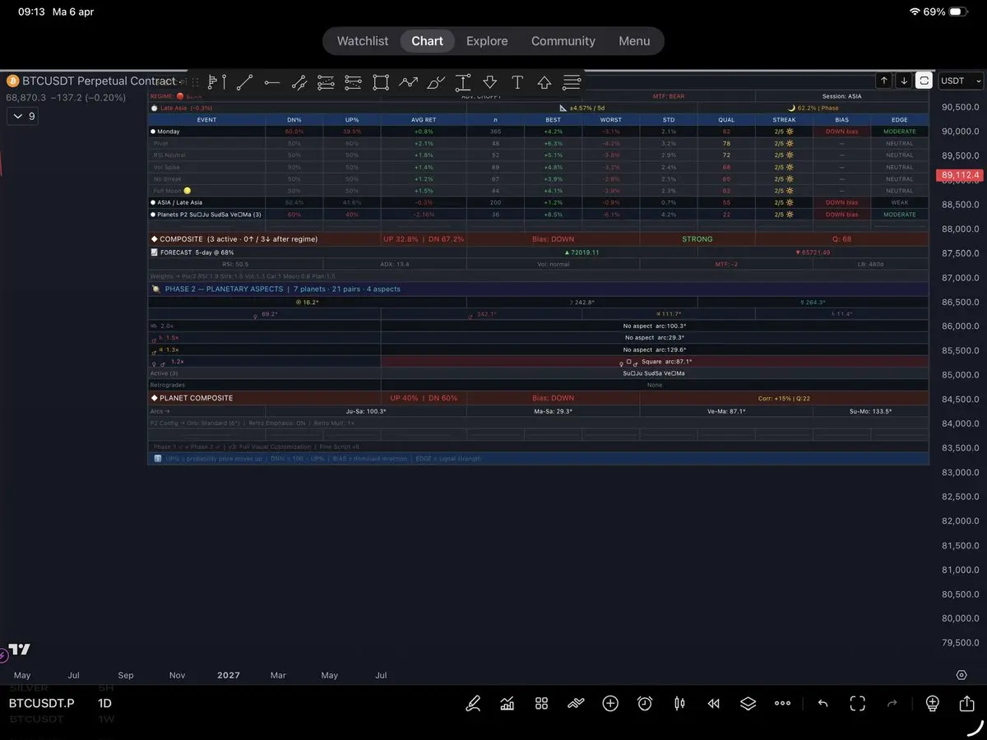Open the indicators chart icon
Image resolution: width=987 pixels, height=740 pixels.
point(507,703)
